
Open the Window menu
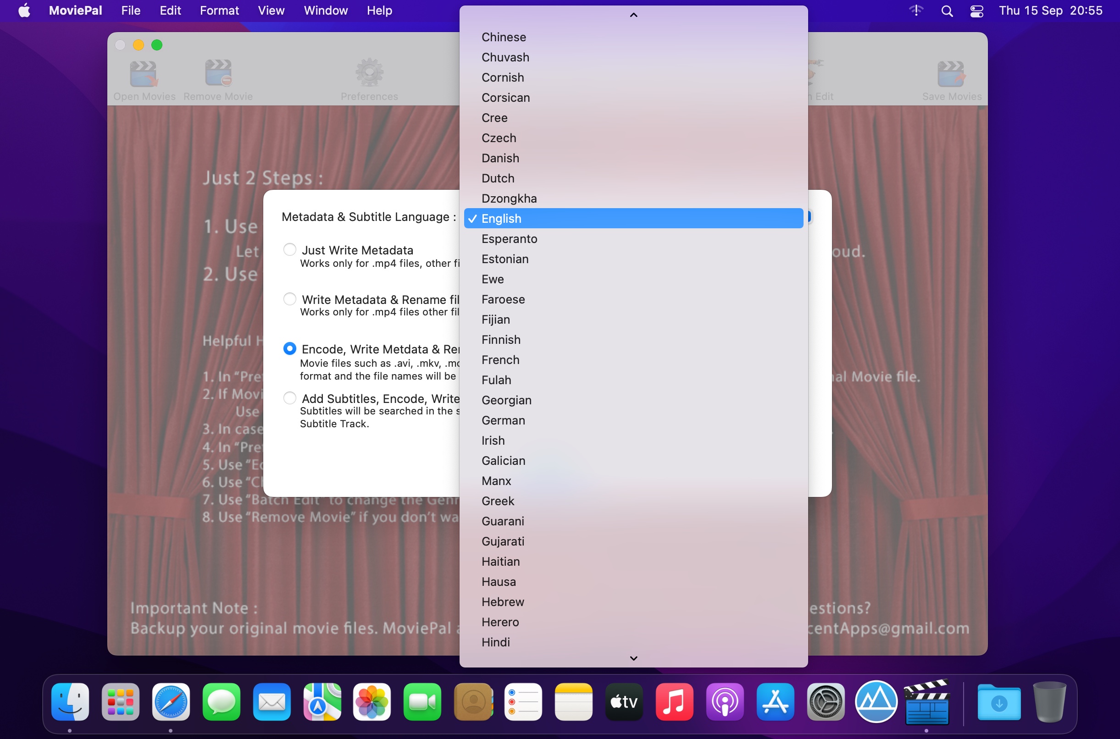tap(326, 11)
